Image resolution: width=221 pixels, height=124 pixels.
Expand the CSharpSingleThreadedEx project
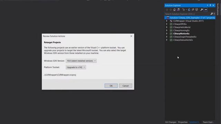tap(167, 37)
